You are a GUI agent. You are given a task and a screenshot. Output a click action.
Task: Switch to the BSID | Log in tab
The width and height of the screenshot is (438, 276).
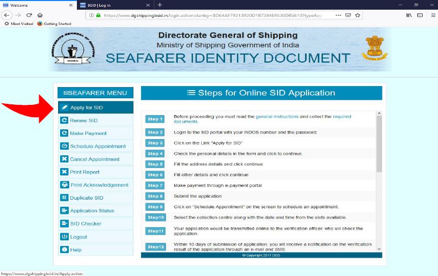click(x=116, y=5)
